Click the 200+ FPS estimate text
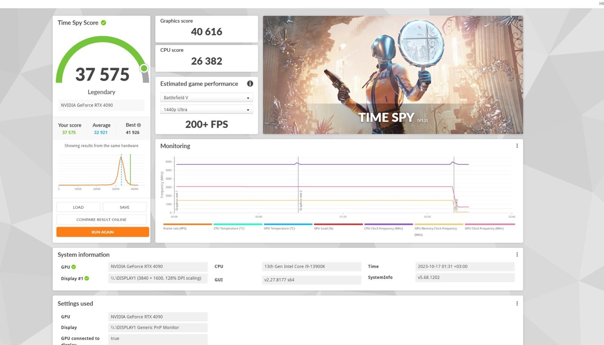 coord(206,124)
